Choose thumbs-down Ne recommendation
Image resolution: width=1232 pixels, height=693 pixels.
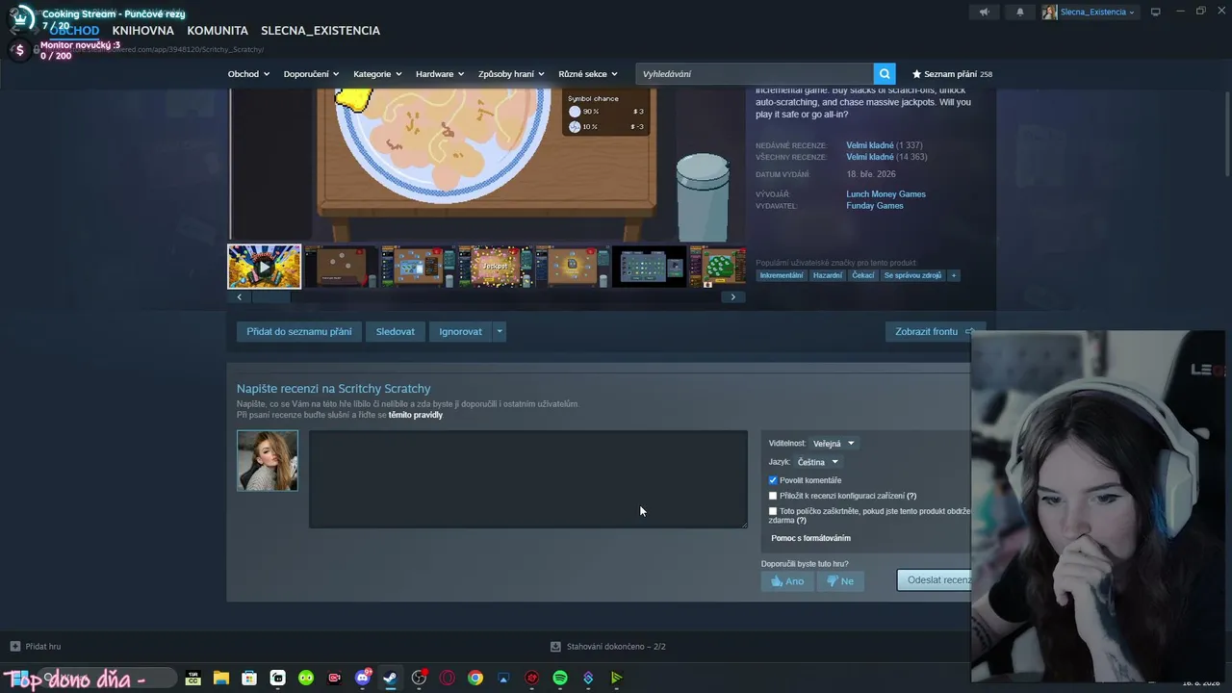840,581
